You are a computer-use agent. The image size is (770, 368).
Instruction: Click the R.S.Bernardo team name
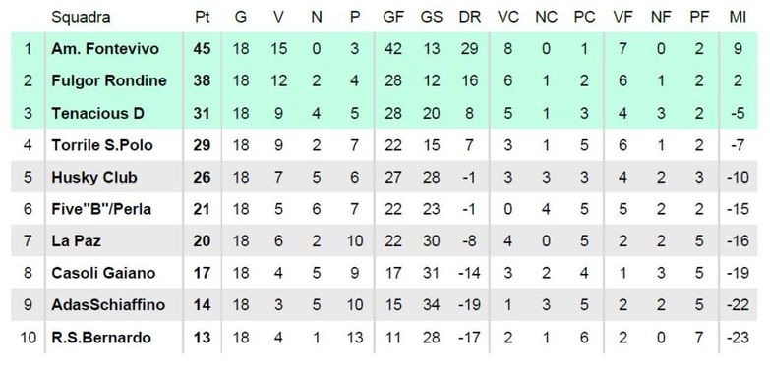[100, 338]
